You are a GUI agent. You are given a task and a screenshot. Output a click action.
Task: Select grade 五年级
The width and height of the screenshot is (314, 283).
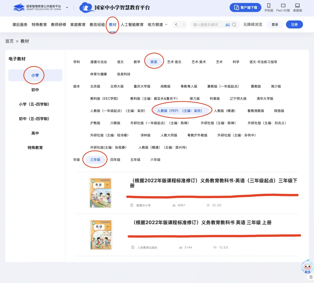click(135, 160)
